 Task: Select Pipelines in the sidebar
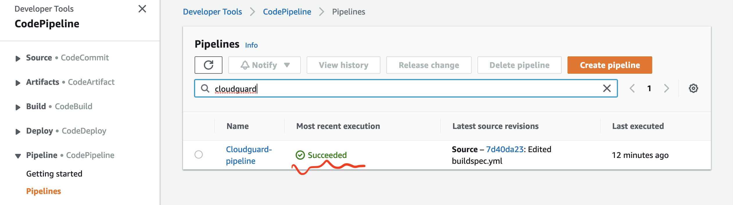point(44,191)
